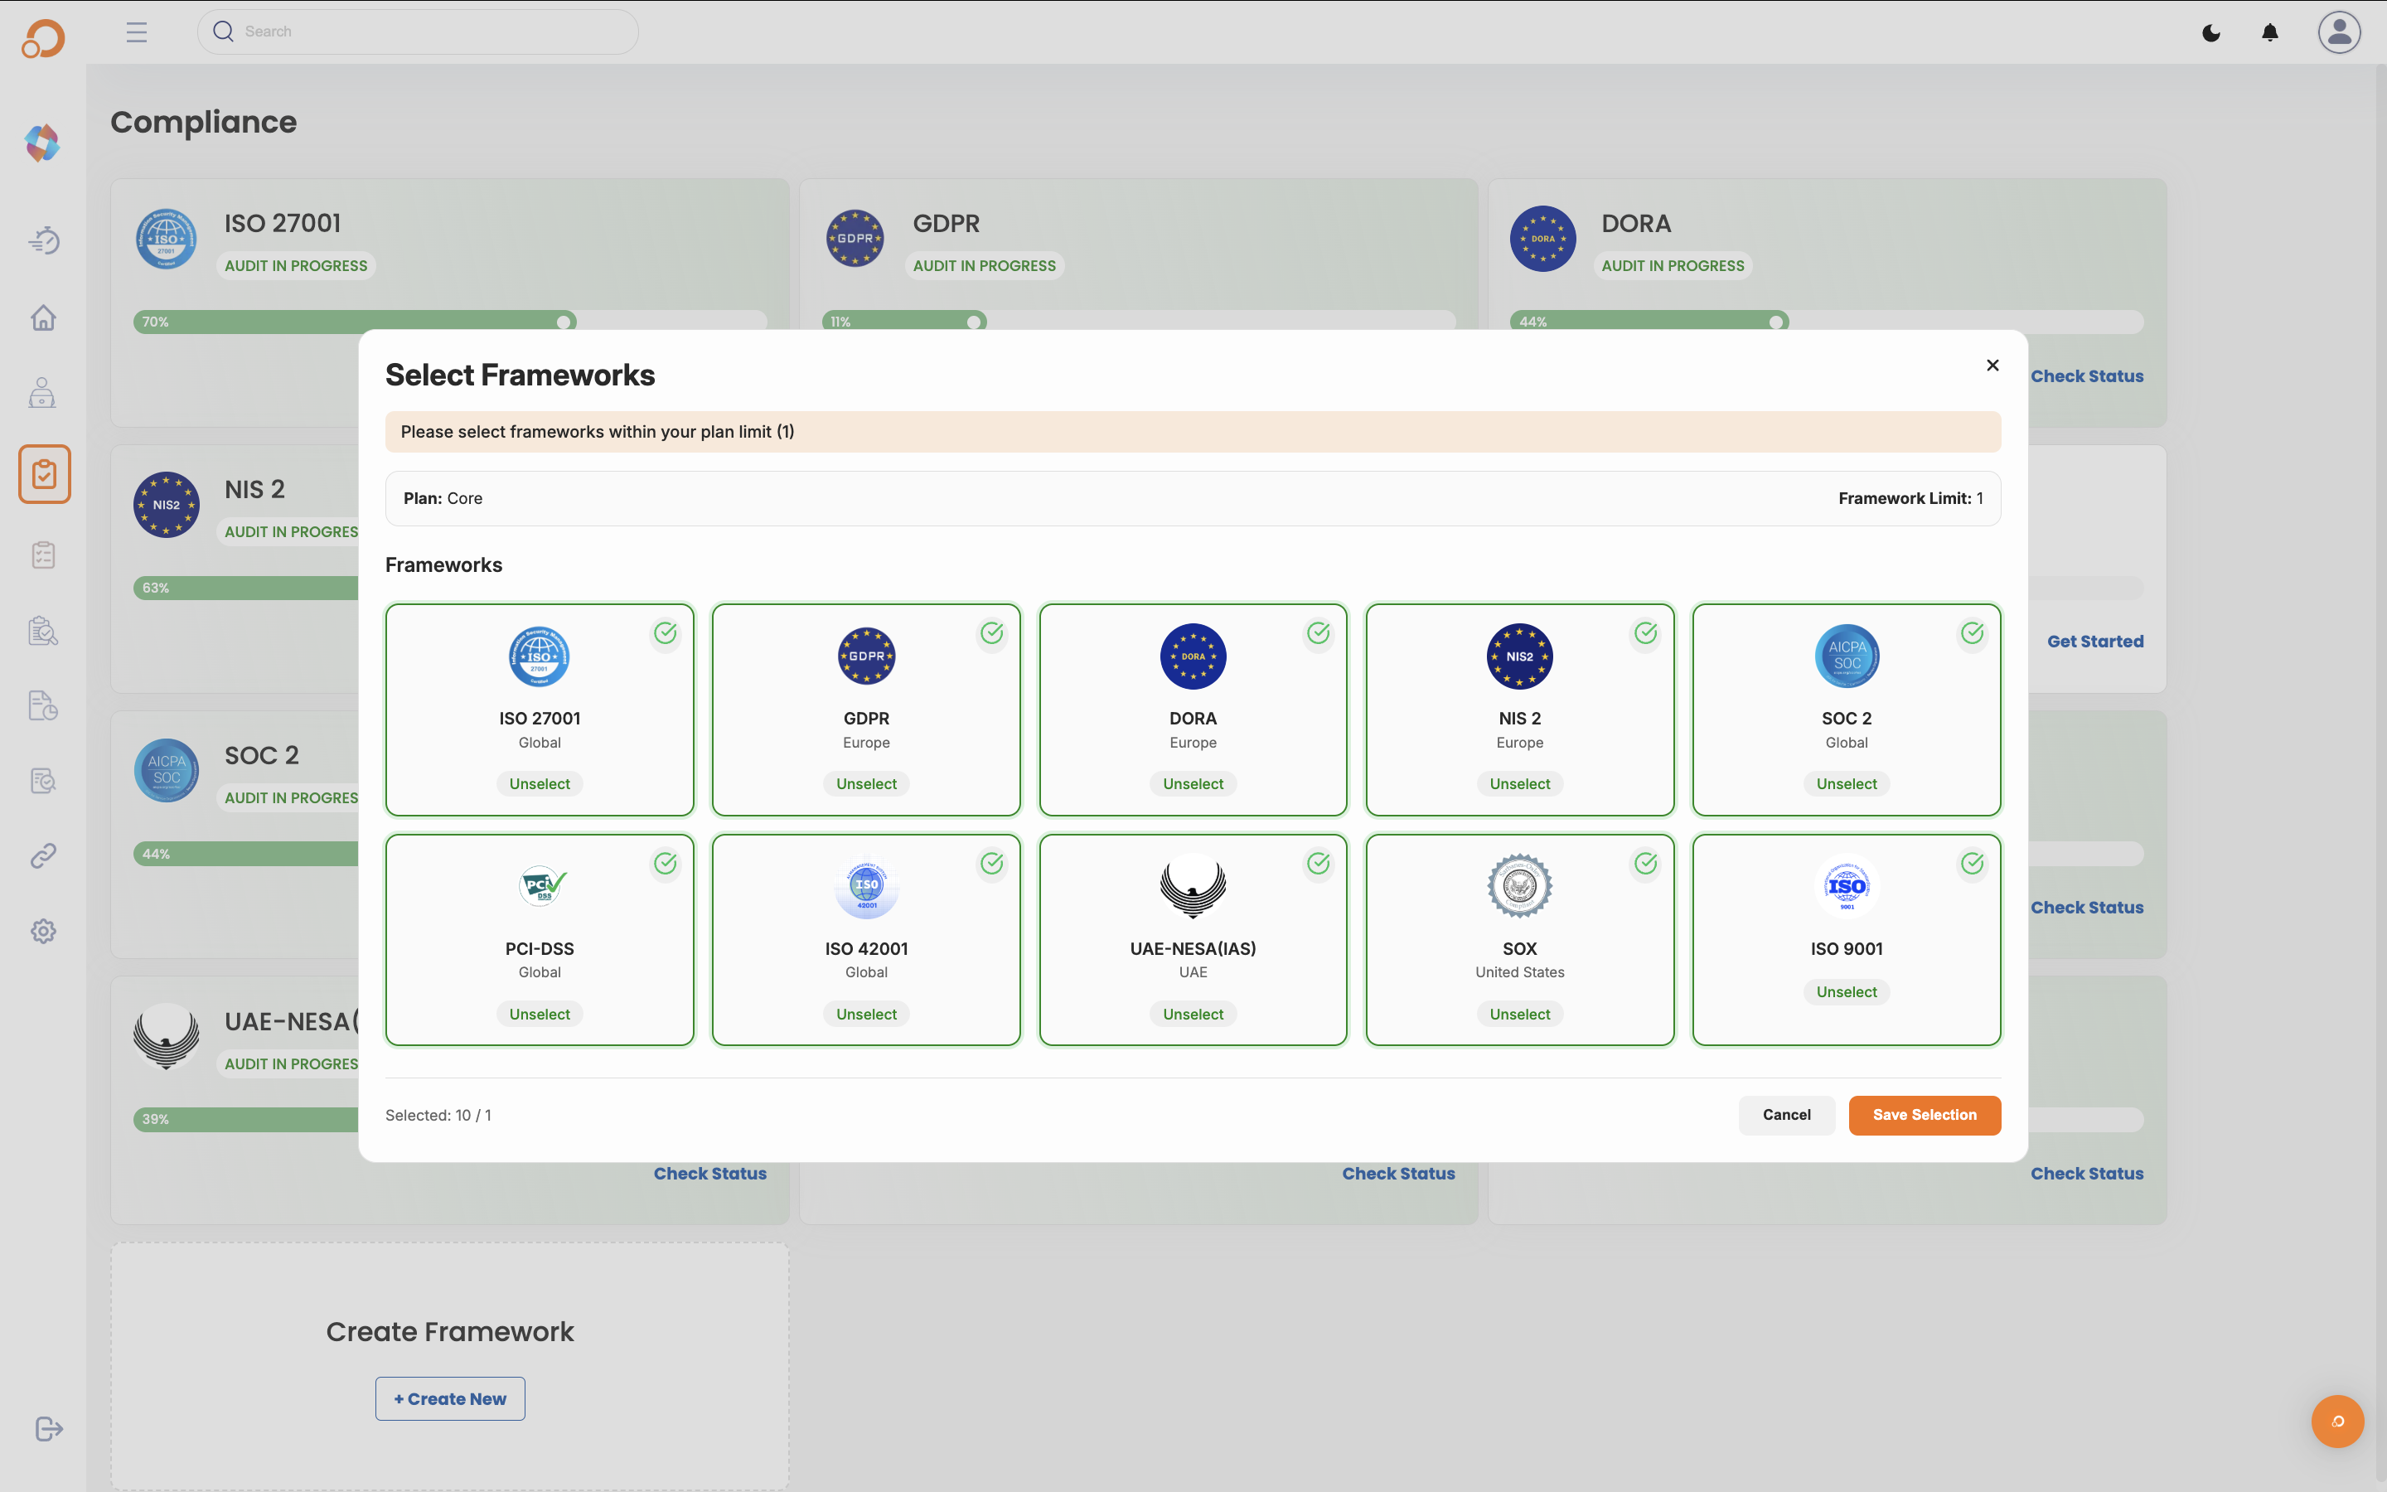Select the compliance clipboard tab in sidebar
Image resolution: width=2387 pixels, height=1492 pixels.
click(45, 473)
